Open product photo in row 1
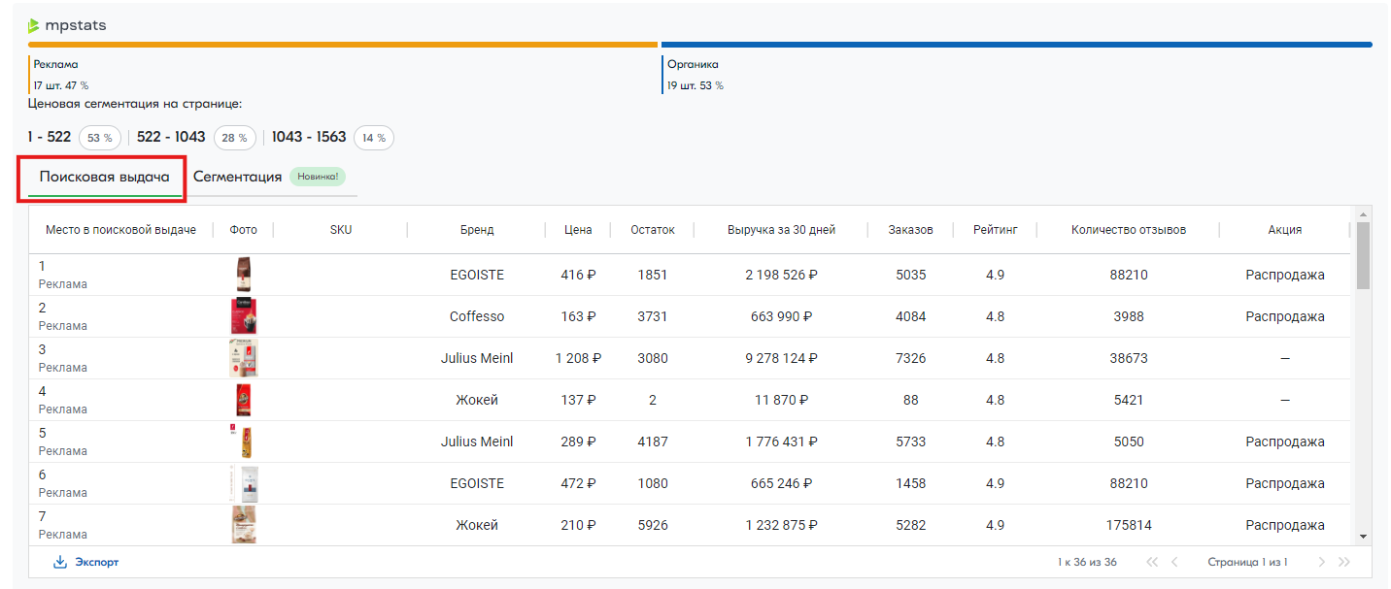The image size is (1391, 589). tap(244, 275)
